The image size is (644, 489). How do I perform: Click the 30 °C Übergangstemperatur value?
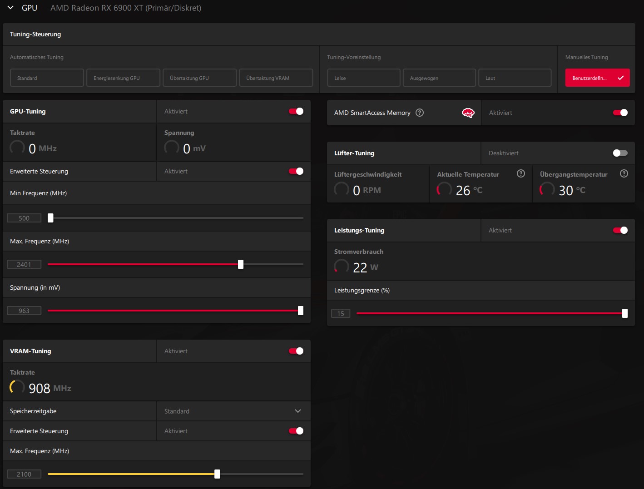[x=572, y=190]
